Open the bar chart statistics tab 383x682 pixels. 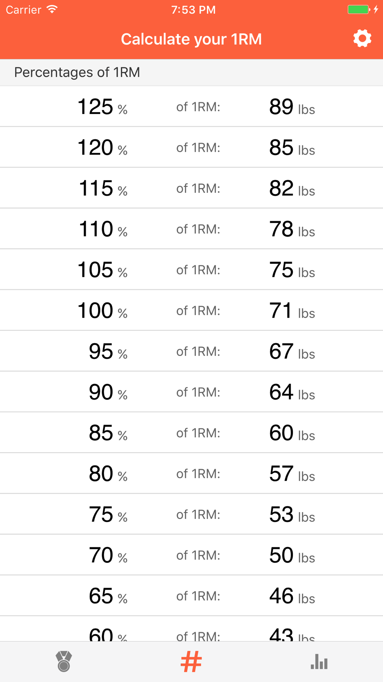(319, 661)
